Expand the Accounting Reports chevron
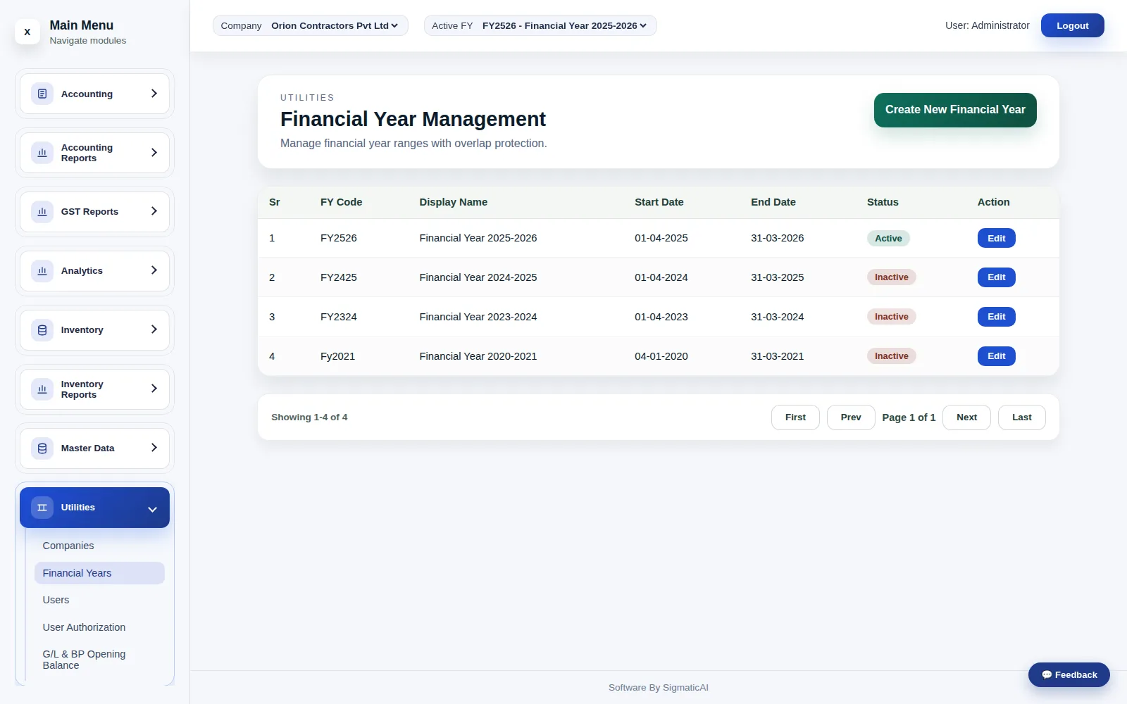The height and width of the screenshot is (704, 1127). (154, 153)
